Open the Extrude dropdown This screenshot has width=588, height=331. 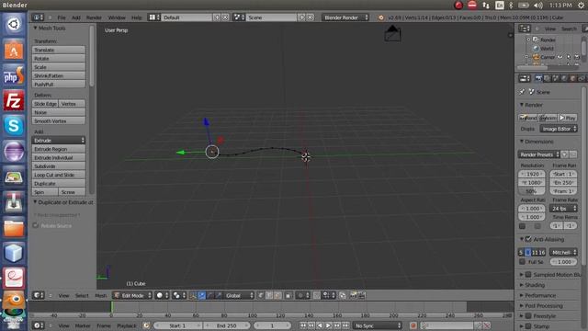[59, 140]
